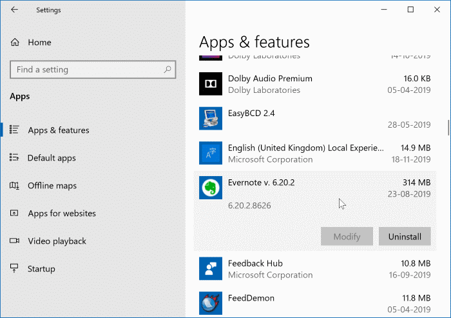Click the 14.9 MB size value

(416, 148)
